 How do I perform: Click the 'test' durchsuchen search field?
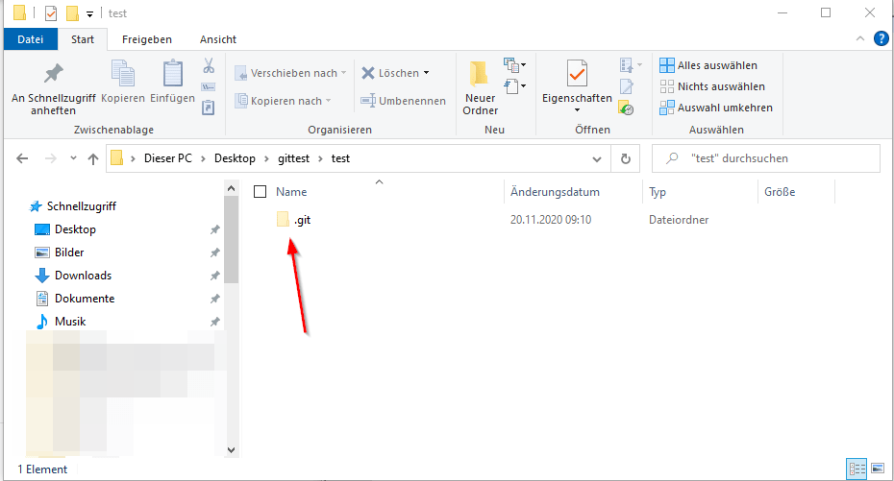[766, 158]
